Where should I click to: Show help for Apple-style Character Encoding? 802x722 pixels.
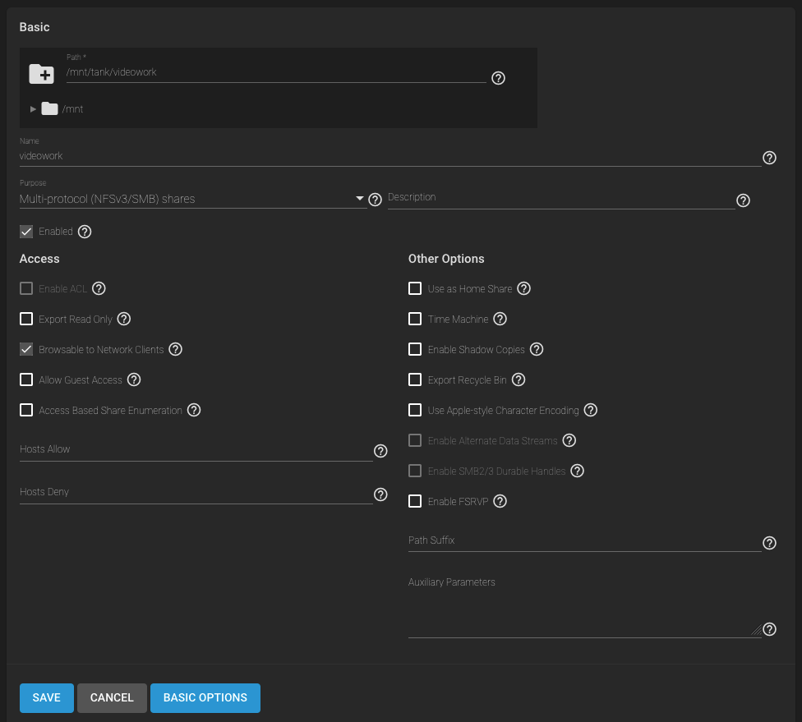tap(591, 410)
